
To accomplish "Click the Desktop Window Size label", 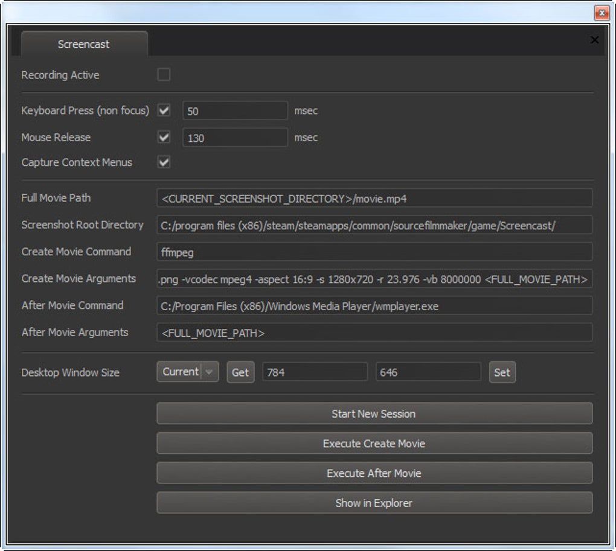I will [70, 372].
